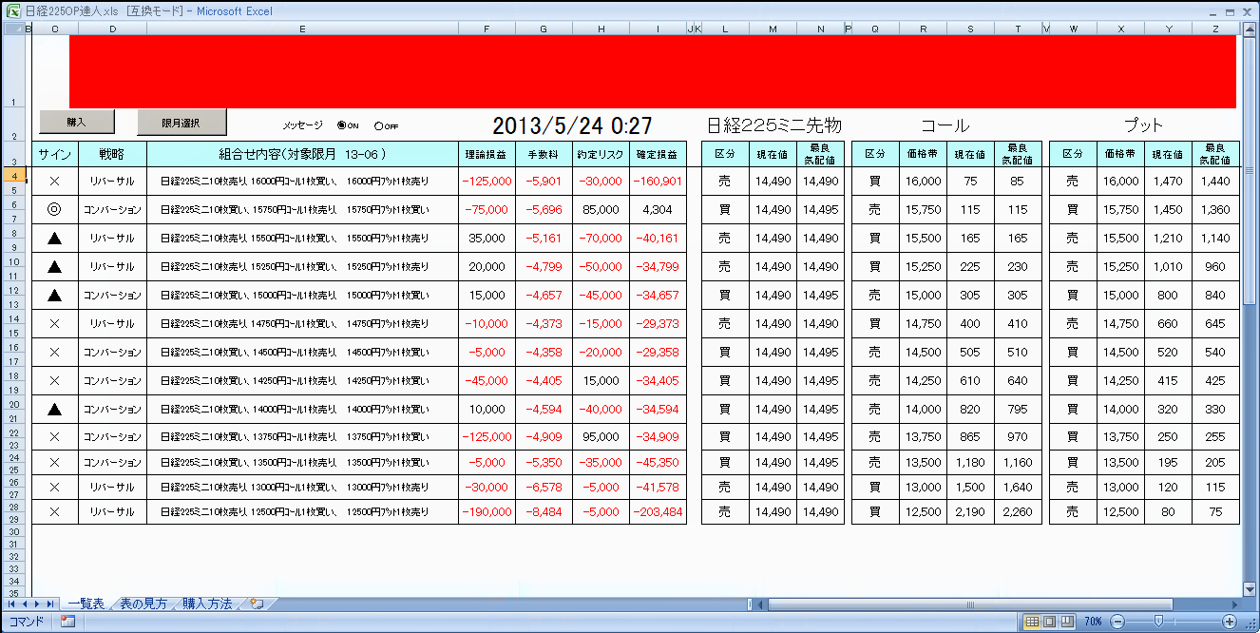This screenshot has height=633, width=1260.
Task: Click the horizontal scrollbar right arrow
Action: (1235, 604)
